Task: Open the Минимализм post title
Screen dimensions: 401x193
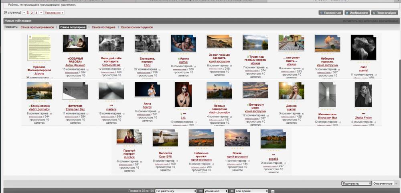Action: [x=327, y=115]
